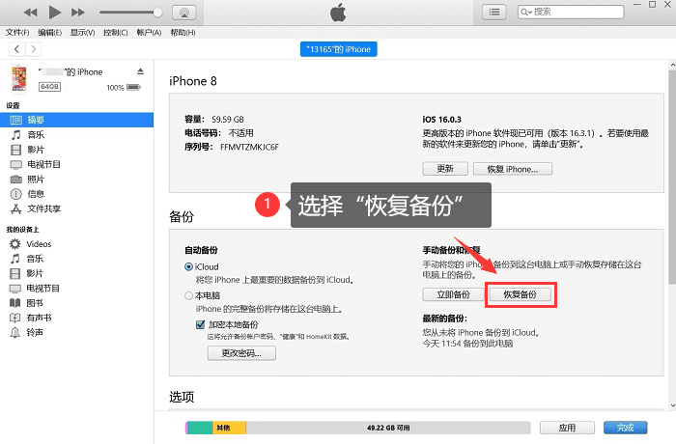
Task: Click the 立即备份 button
Action: coord(454,294)
